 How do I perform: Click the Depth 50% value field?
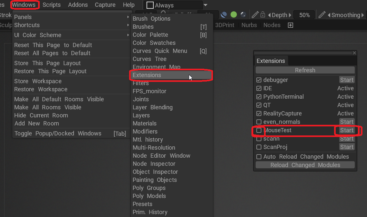tap(304, 15)
